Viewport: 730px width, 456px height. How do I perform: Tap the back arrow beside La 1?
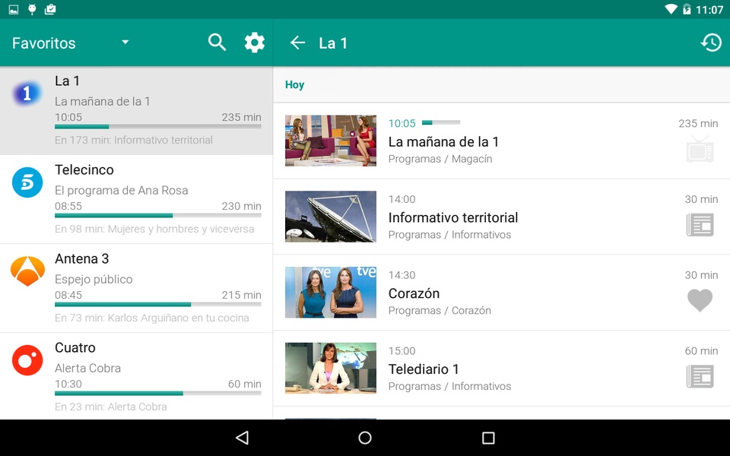[x=297, y=43]
